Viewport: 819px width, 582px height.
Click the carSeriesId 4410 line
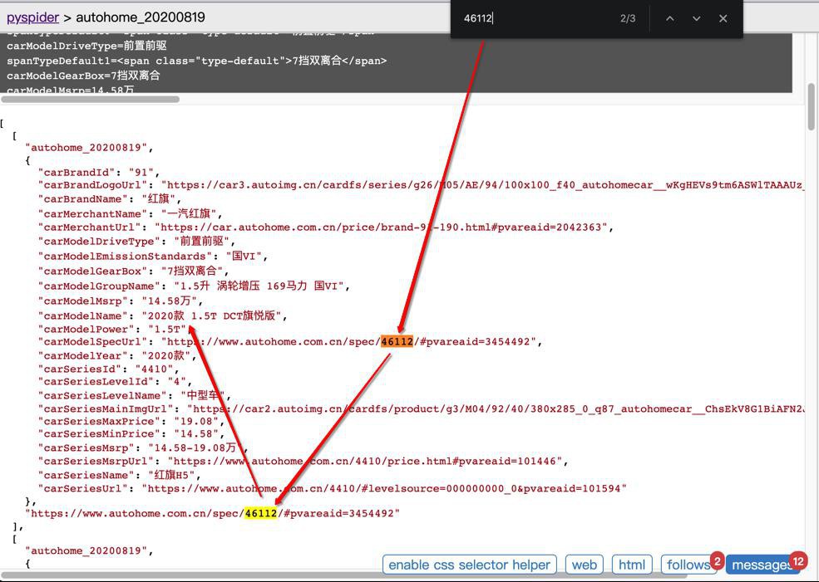[108, 369]
